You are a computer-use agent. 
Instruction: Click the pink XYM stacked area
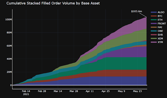pos(133,27)
